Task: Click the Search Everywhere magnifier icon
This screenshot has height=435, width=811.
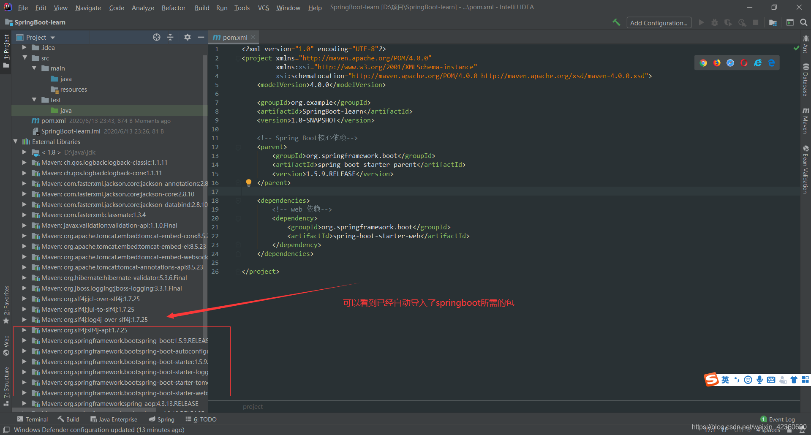Action: [803, 22]
